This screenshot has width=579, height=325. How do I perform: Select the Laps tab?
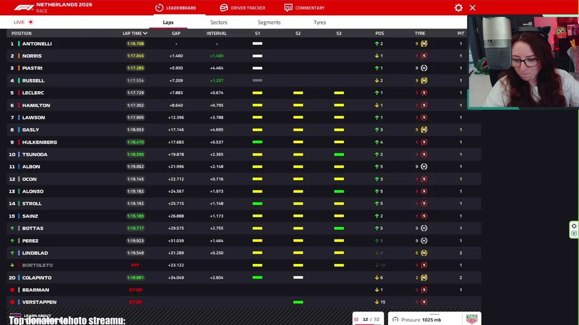pos(168,22)
